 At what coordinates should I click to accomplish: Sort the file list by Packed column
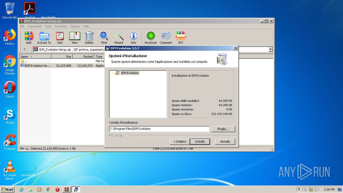[x=83, y=57]
